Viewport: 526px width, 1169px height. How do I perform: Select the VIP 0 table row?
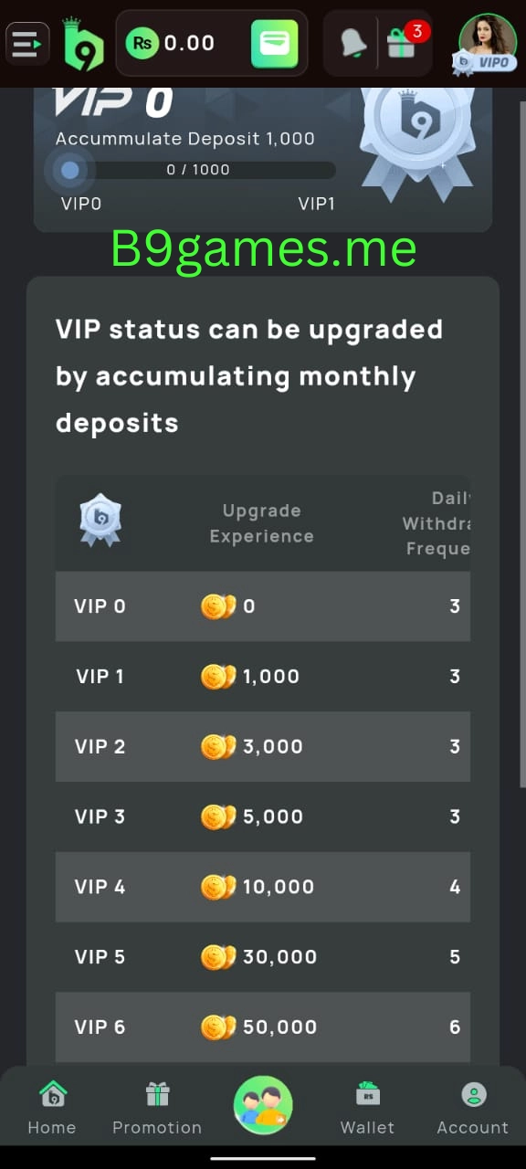(263, 606)
